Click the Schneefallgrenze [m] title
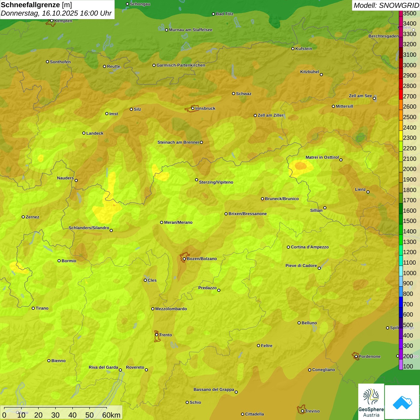Image resolution: width=420 pixels, height=420 pixels. coord(36,5)
